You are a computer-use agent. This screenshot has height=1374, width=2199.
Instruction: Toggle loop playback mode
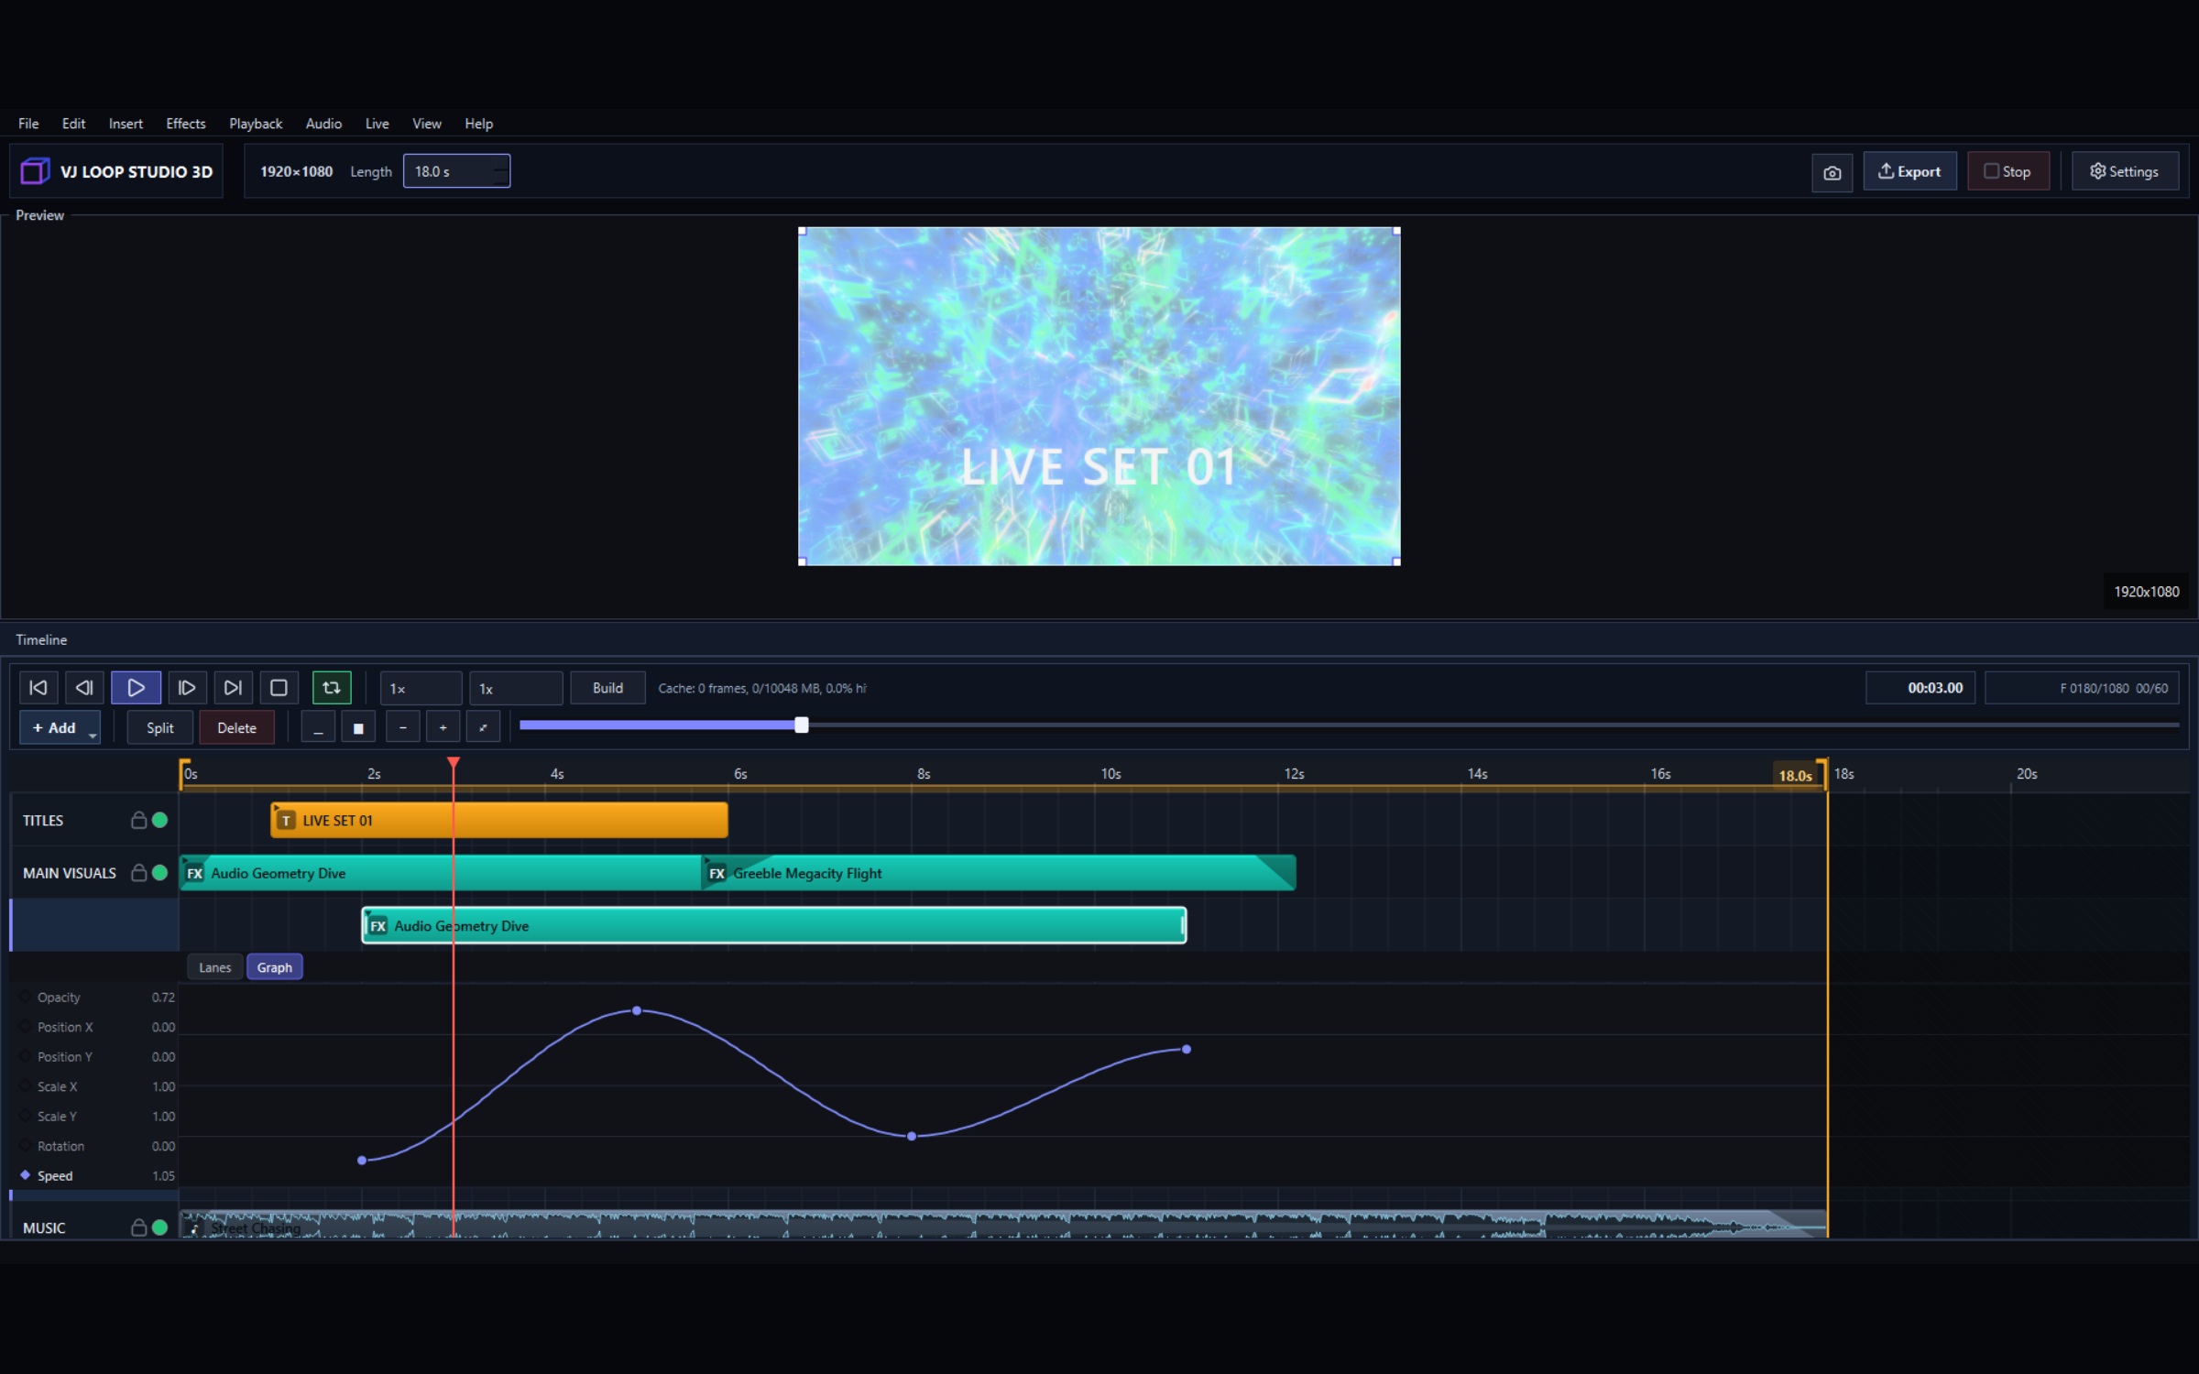[x=332, y=687]
